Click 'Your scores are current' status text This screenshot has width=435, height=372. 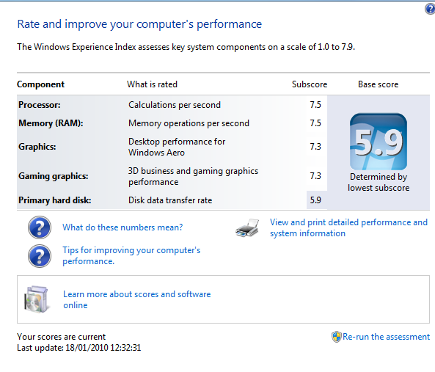62,337
